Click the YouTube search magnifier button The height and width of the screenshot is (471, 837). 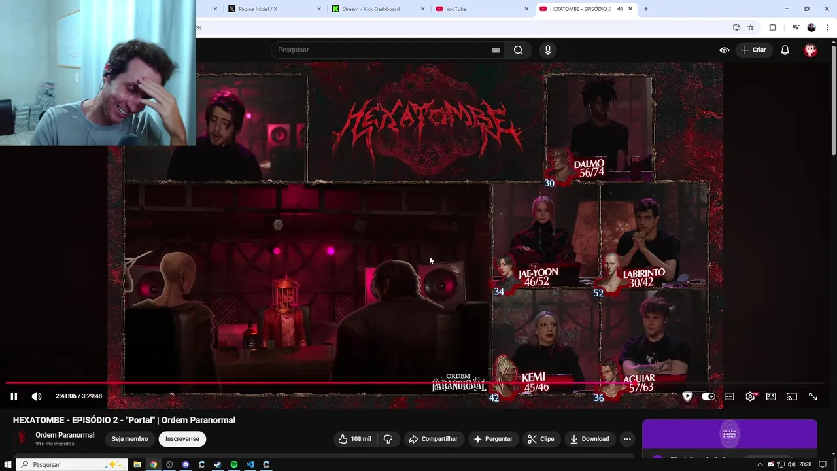point(518,50)
